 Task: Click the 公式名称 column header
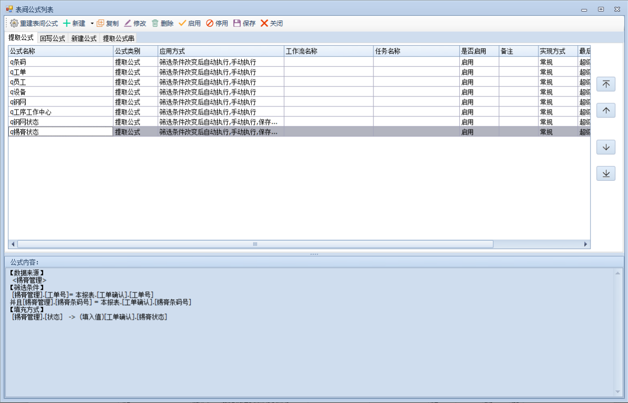point(61,51)
